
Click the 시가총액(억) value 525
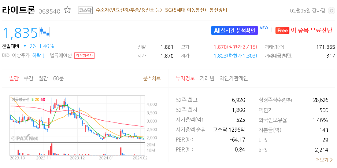point(241,120)
